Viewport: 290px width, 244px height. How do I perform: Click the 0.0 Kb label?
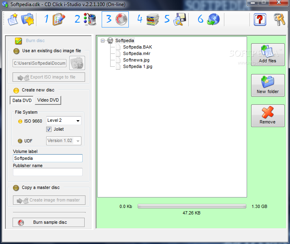coord(126,206)
